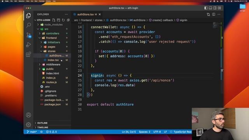Open the Extensions view

(28, 54)
